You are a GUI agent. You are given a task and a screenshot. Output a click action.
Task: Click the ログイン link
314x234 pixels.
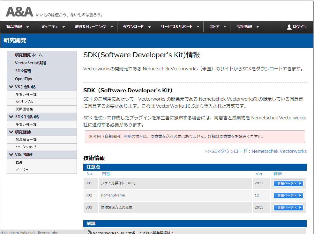[x=299, y=27]
